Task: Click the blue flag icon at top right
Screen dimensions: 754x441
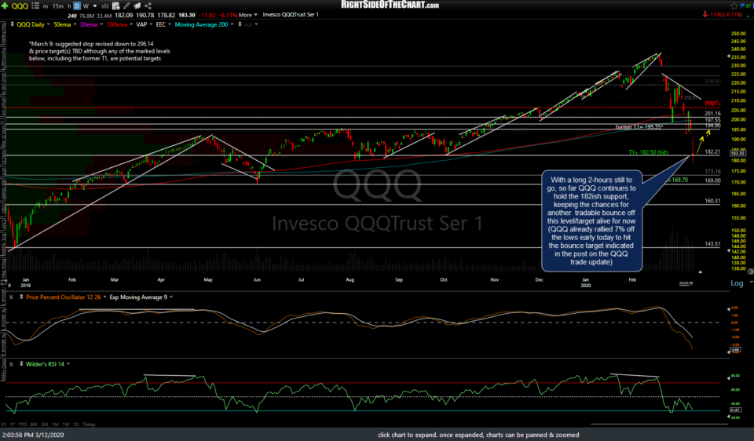Action: [744, 5]
